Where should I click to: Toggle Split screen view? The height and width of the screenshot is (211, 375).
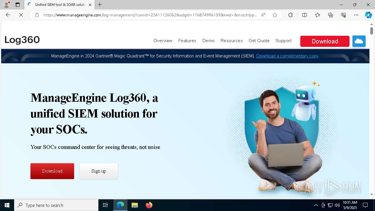[x=304, y=15]
